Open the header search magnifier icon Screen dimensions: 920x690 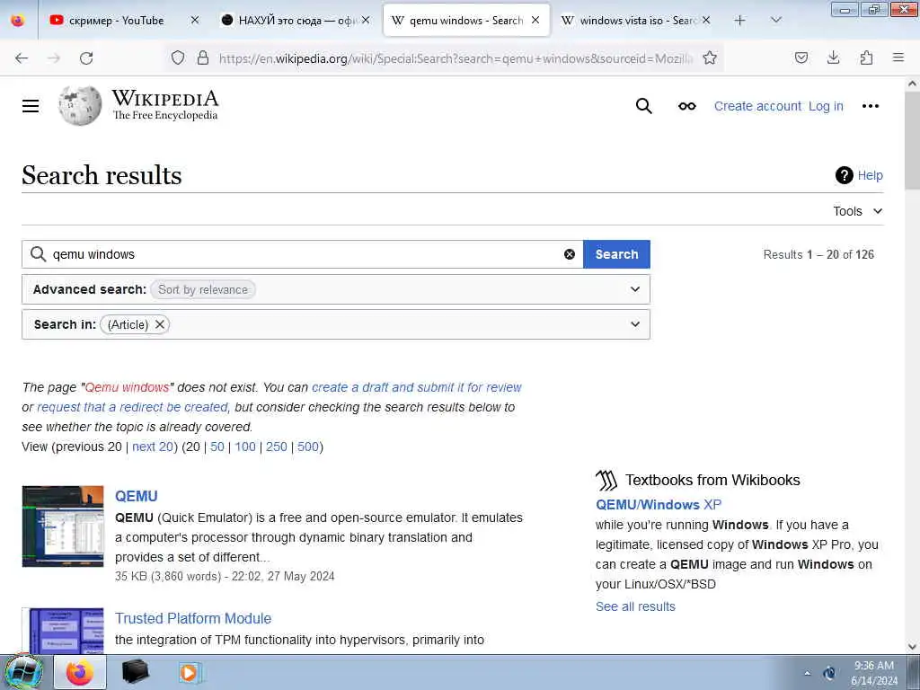click(x=643, y=106)
